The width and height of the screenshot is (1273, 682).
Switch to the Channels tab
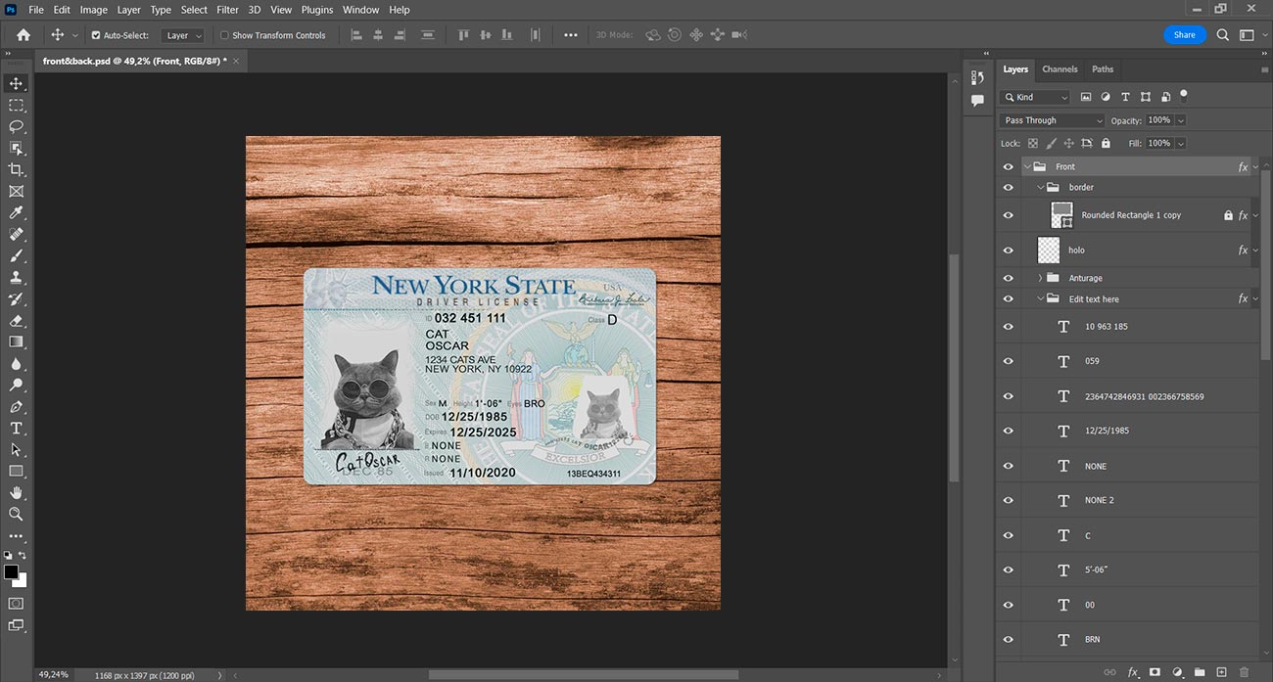tap(1060, 69)
